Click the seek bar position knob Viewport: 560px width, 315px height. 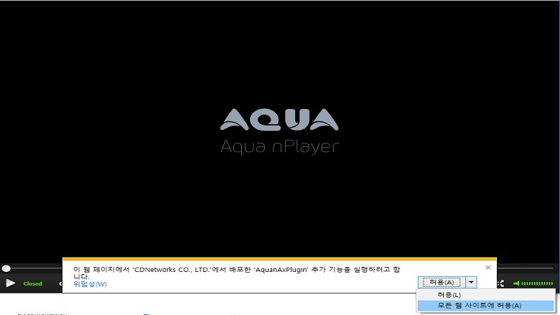coord(6,268)
